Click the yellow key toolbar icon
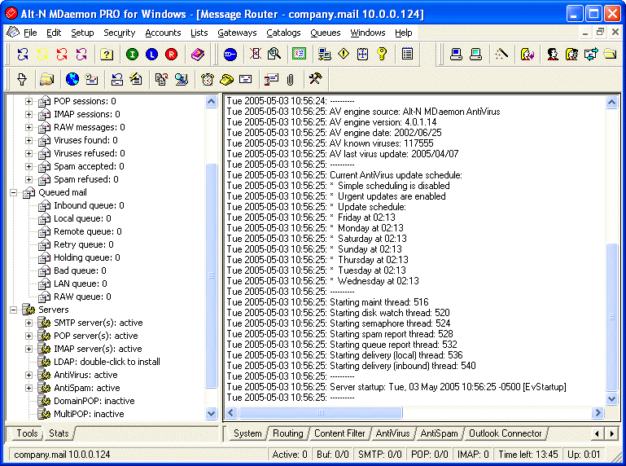 click(x=381, y=55)
